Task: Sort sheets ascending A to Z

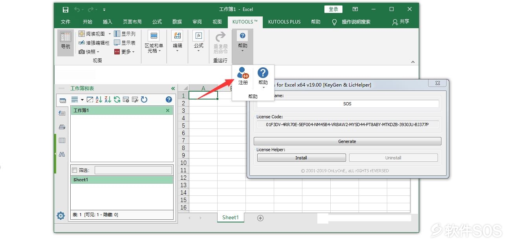Action: pos(99,100)
